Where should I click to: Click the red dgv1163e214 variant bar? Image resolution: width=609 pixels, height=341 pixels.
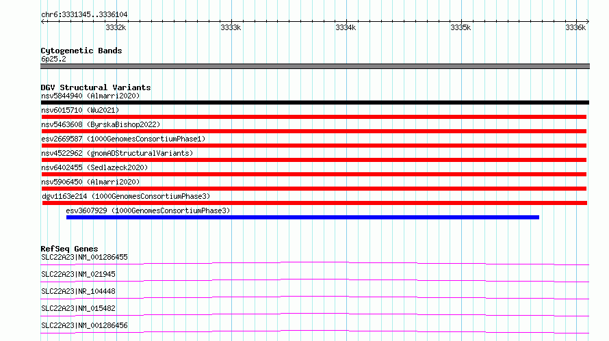click(x=315, y=203)
